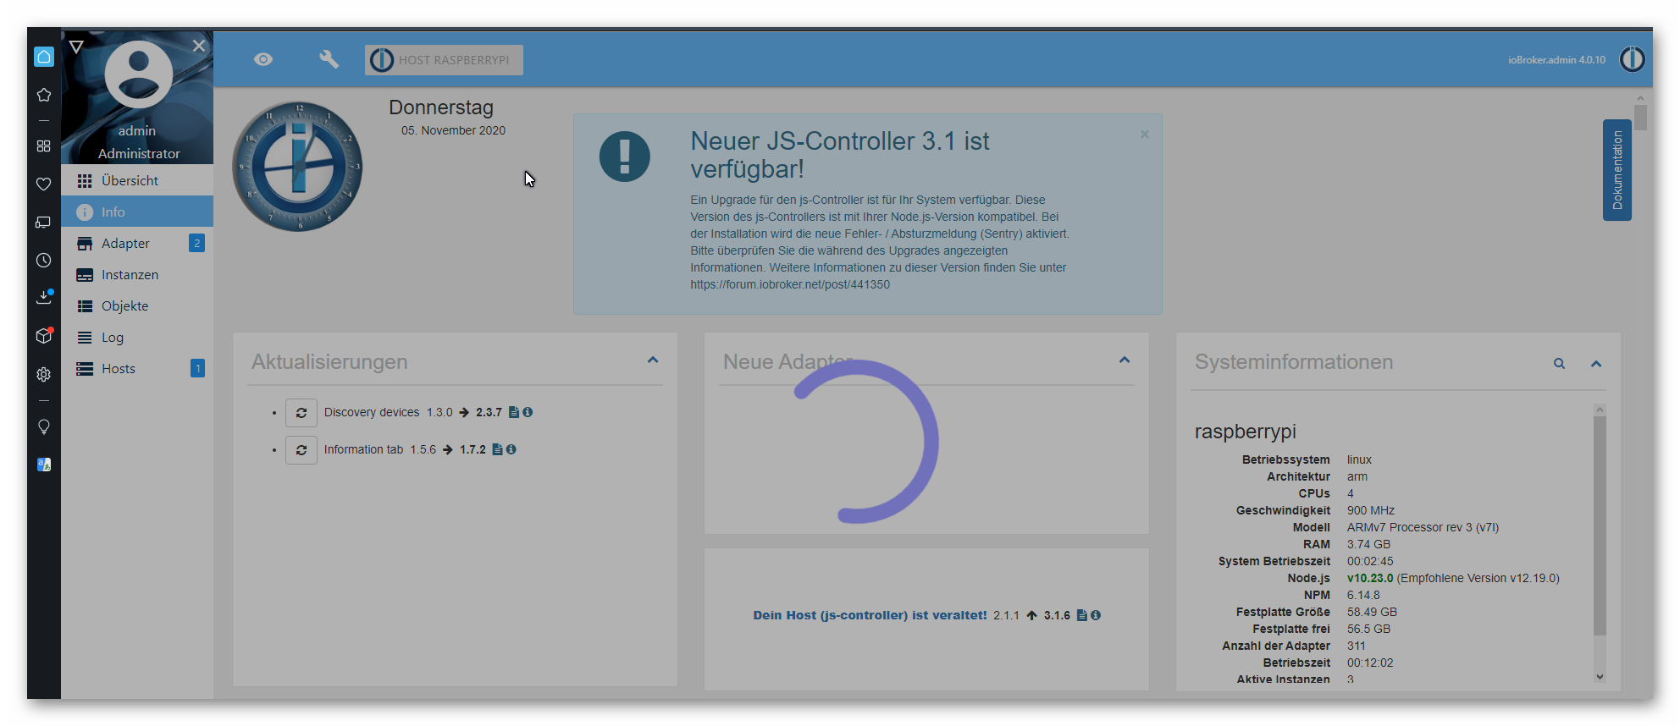This screenshot has width=1680, height=726.
Task: Click the admin user avatar
Action: [138, 74]
